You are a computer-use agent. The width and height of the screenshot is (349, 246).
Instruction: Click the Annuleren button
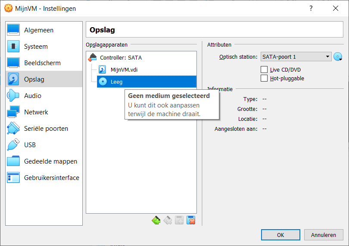tap(324, 235)
